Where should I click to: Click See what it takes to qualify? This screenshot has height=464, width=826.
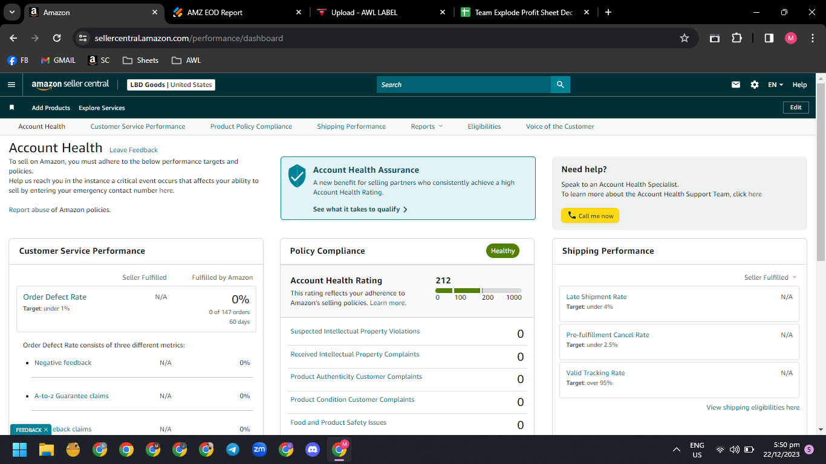click(360, 209)
